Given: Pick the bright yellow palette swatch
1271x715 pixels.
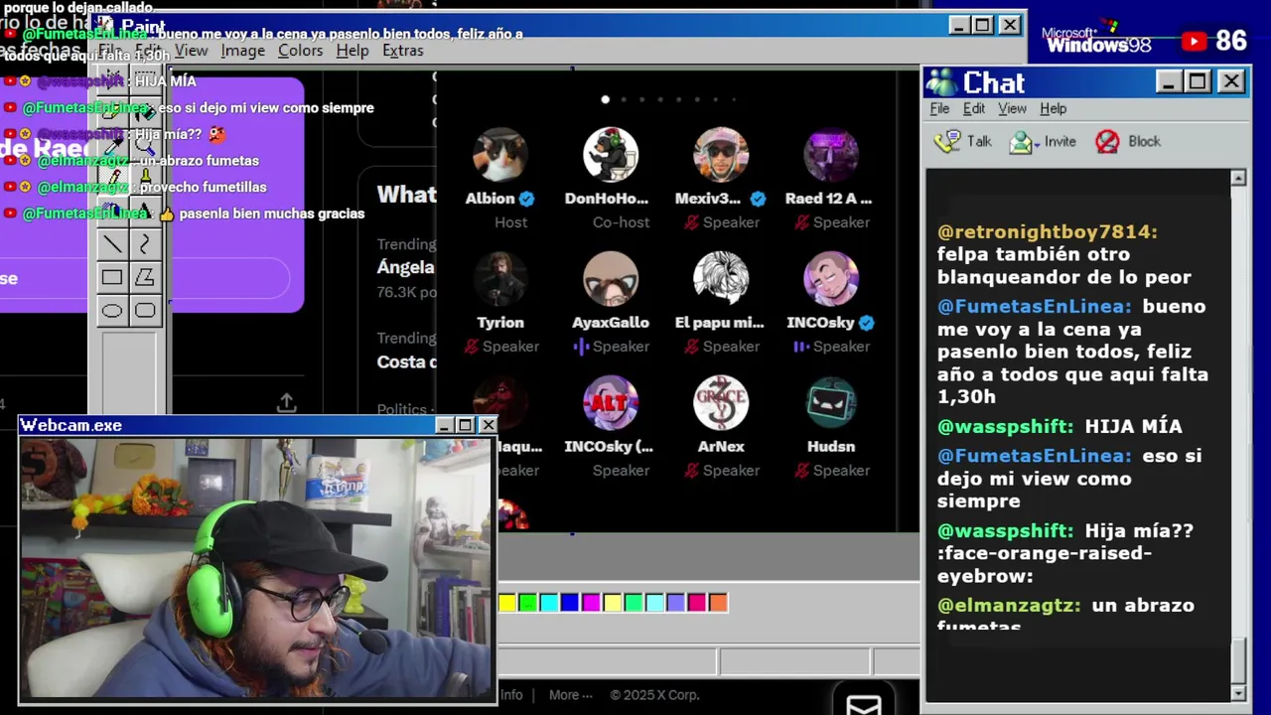Looking at the screenshot, I should [507, 603].
